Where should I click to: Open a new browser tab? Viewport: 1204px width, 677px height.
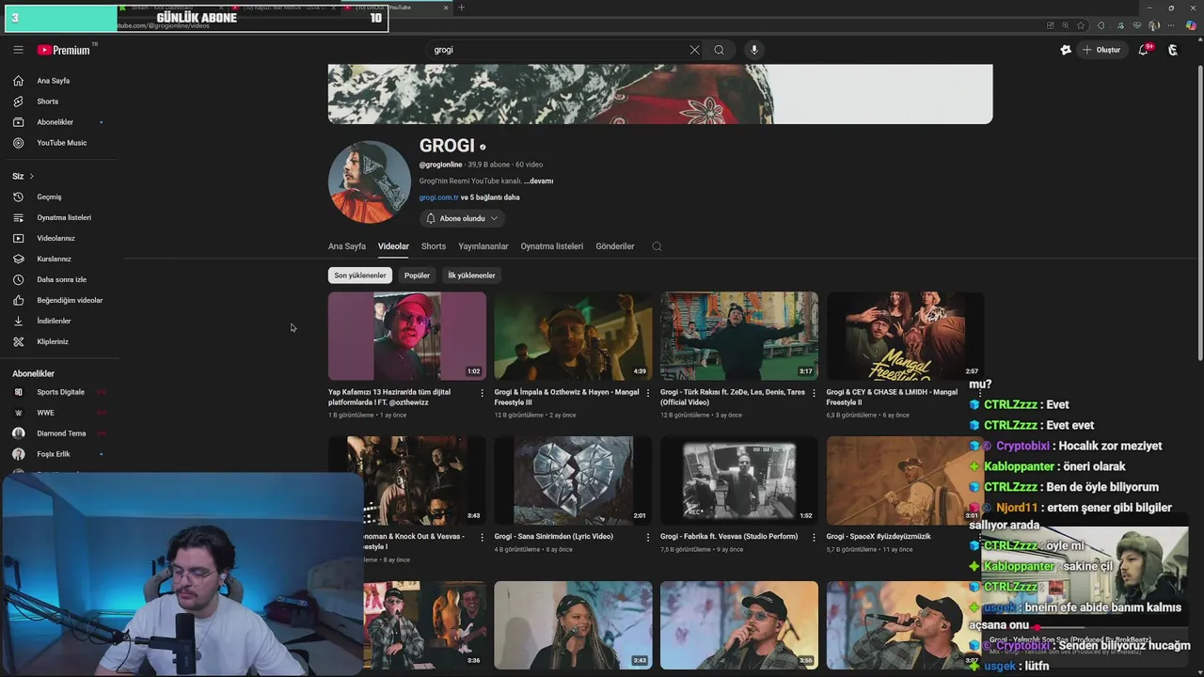point(461,8)
